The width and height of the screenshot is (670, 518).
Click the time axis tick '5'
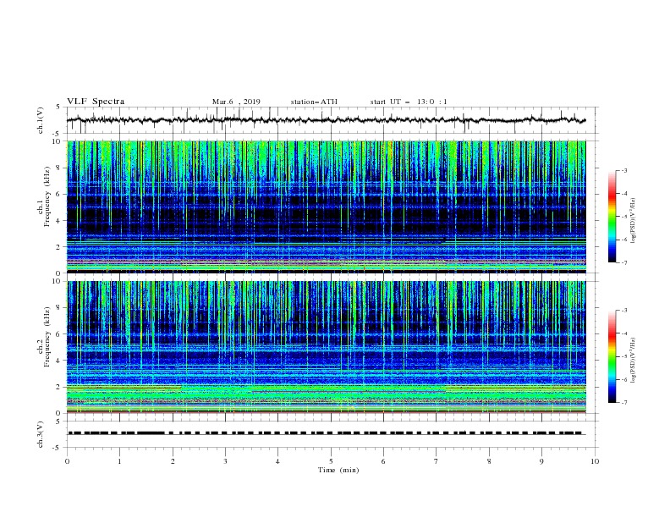click(331, 461)
